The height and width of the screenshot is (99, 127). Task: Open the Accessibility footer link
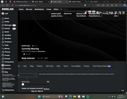tap(76, 66)
